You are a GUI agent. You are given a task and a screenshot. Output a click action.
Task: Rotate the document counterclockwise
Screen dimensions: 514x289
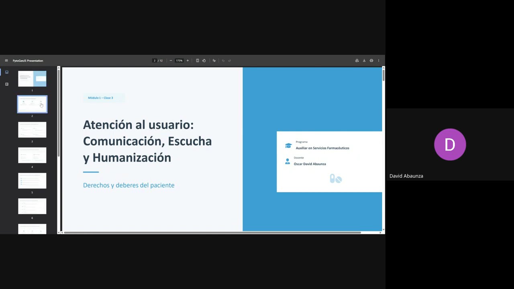pos(204,61)
